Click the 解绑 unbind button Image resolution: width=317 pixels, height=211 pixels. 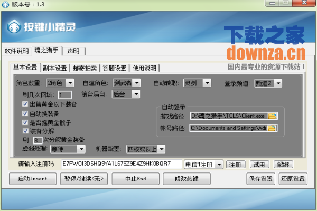[283, 165]
